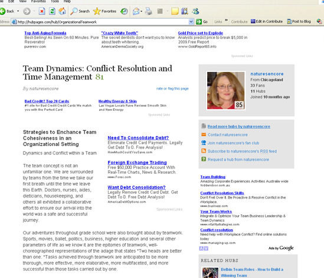Click the gray Edit toolbar icon
This screenshot has height=278, width=324.
[160, 11]
